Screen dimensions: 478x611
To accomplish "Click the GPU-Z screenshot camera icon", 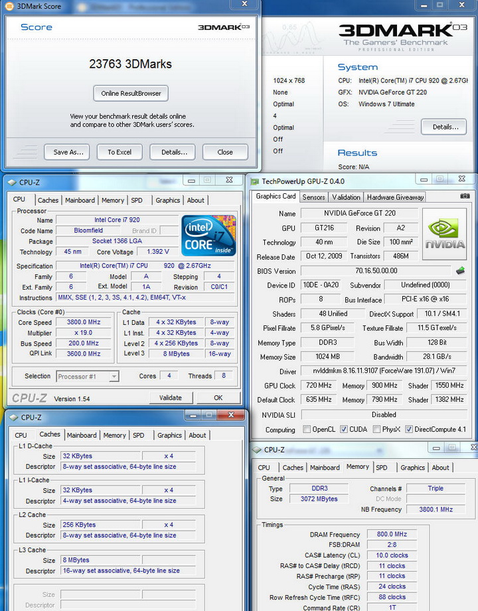I will [x=465, y=196].
